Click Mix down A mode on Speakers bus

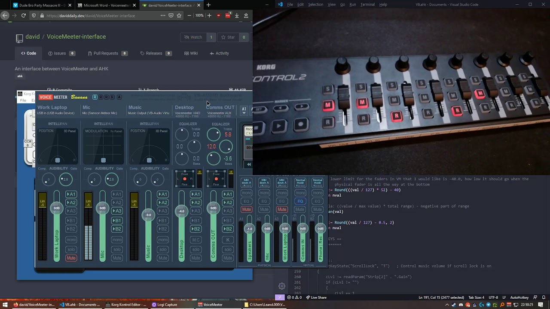pos(246,182)
